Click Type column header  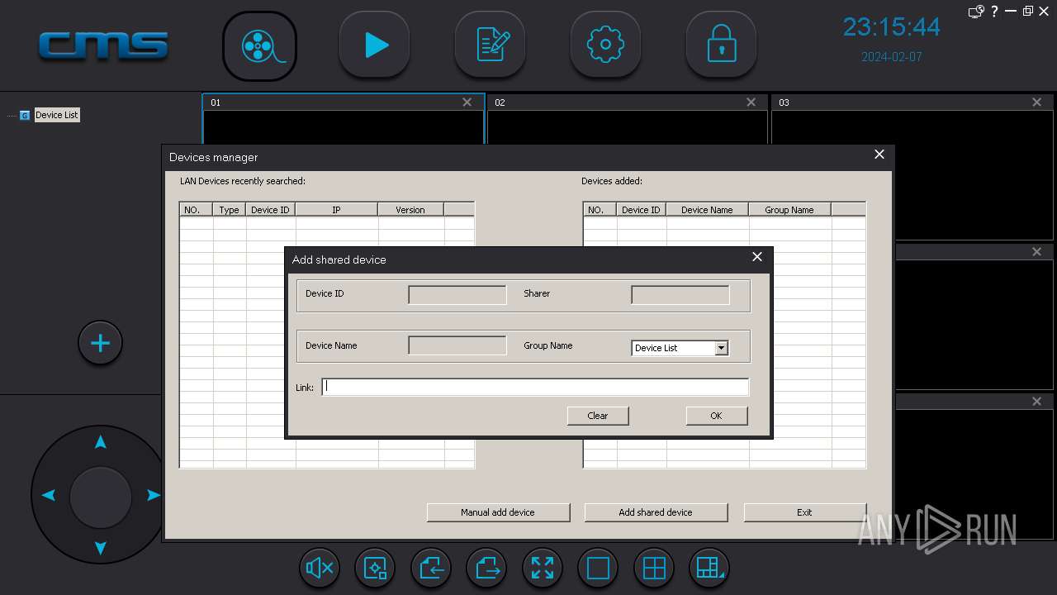pyautogui.click(x=230, y=210)
